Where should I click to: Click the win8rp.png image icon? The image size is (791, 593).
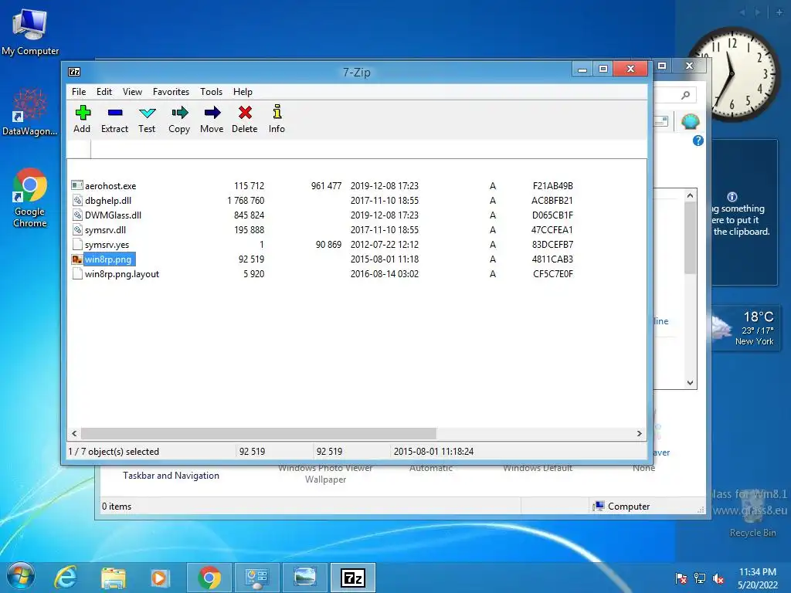tap(76, 259)
